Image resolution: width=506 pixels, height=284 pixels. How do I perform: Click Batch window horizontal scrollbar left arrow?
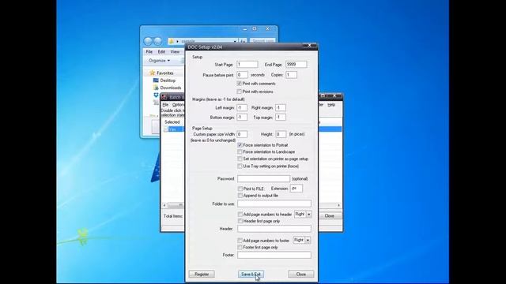point(164,205)
